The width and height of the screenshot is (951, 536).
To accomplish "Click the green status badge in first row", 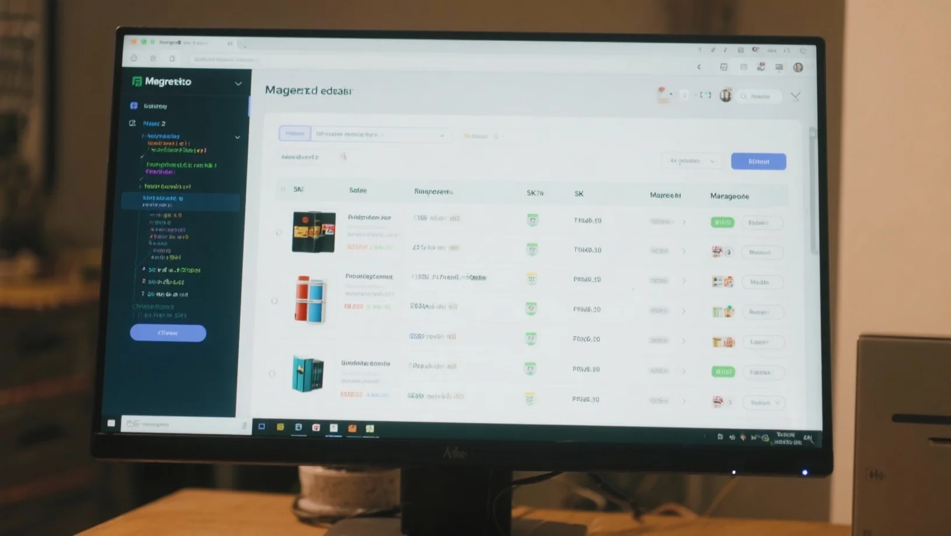I will pos(723,223).
